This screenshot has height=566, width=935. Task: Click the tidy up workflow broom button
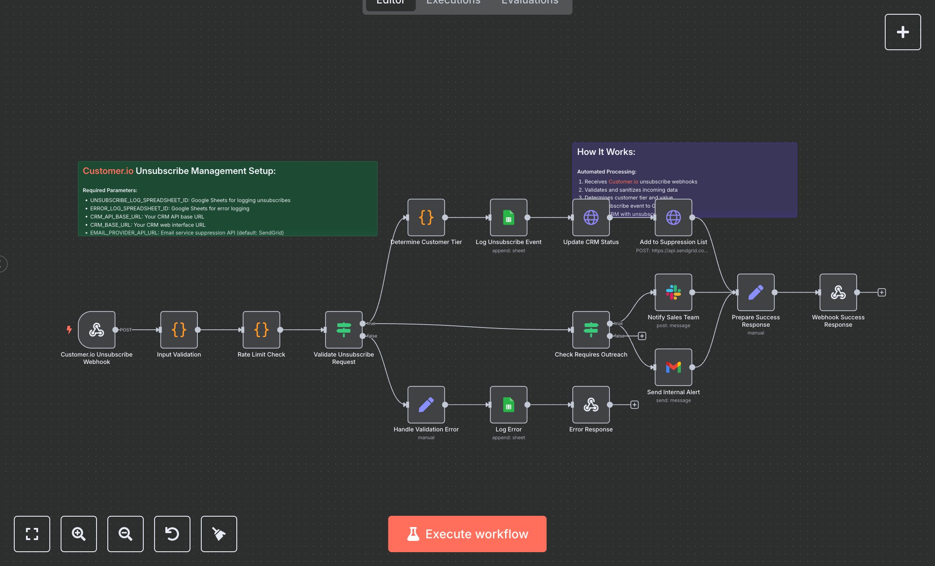tap(219, 534)
